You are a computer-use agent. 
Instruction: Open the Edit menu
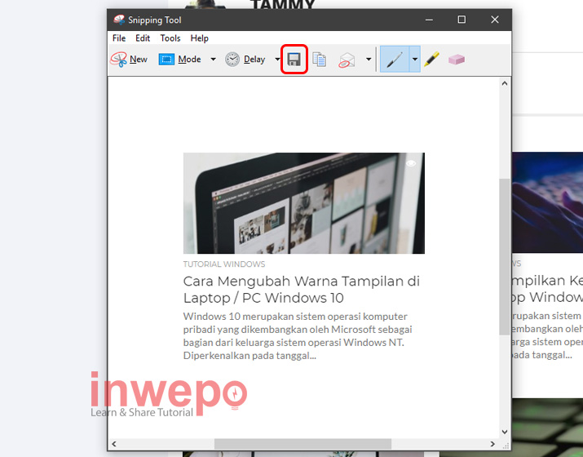(x=143, y=38)
